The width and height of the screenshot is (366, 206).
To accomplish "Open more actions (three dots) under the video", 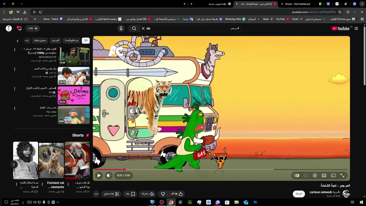I will [x=96, y=194].
